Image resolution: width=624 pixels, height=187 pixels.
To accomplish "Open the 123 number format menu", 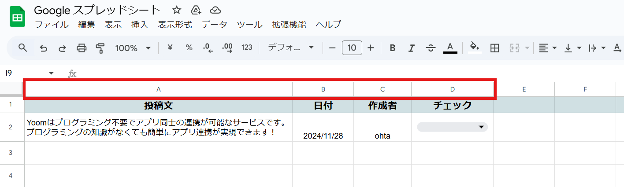I will point(247,48).
